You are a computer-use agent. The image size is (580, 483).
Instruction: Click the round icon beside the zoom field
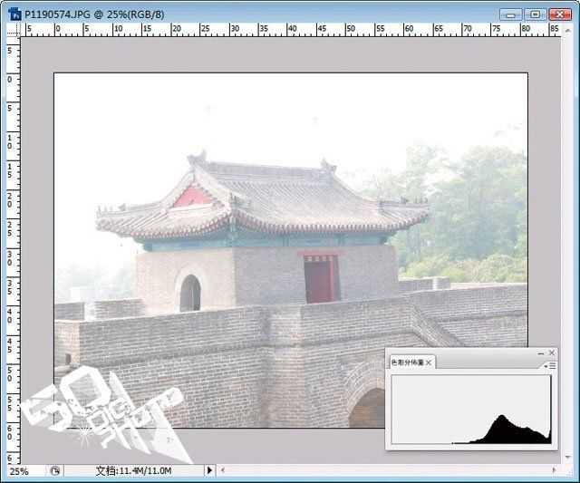54,471
